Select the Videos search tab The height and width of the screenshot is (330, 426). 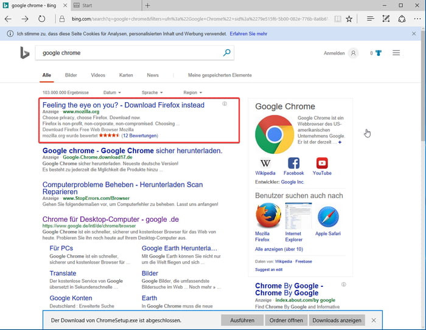tap(98, 75)
